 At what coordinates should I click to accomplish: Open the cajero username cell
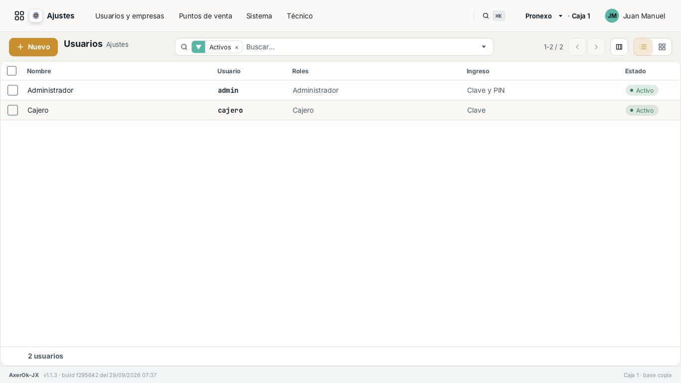230,110
